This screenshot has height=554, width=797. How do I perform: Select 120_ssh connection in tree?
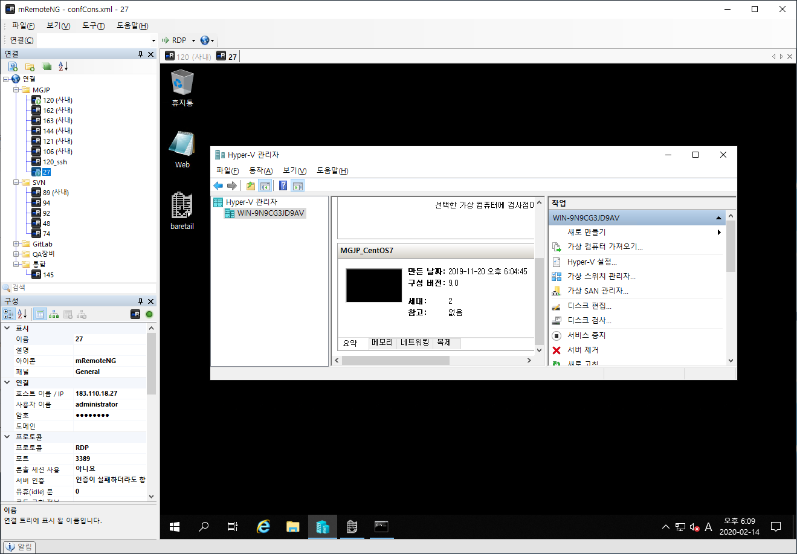pos(55,162)
